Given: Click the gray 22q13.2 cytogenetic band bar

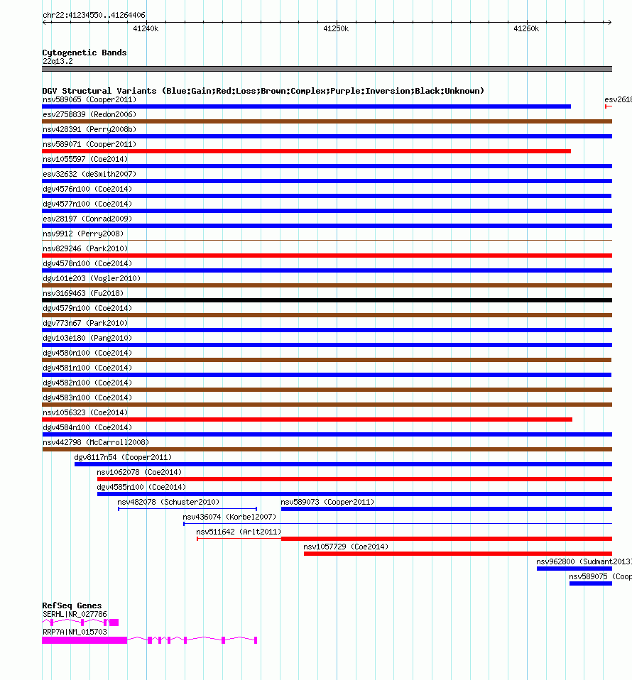Looking at the screenshot, I should point(327,69).
